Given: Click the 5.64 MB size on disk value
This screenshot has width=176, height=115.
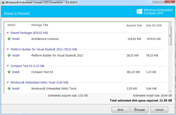Looking at the screenshot, I should [x=151, y=89].
